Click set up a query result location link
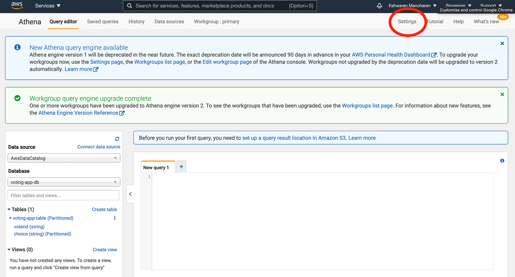Viewport: 515px width, 277px height. click(294, 138)
